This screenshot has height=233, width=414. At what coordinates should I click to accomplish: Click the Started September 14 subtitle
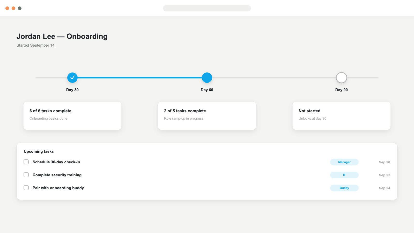(35, 45)
